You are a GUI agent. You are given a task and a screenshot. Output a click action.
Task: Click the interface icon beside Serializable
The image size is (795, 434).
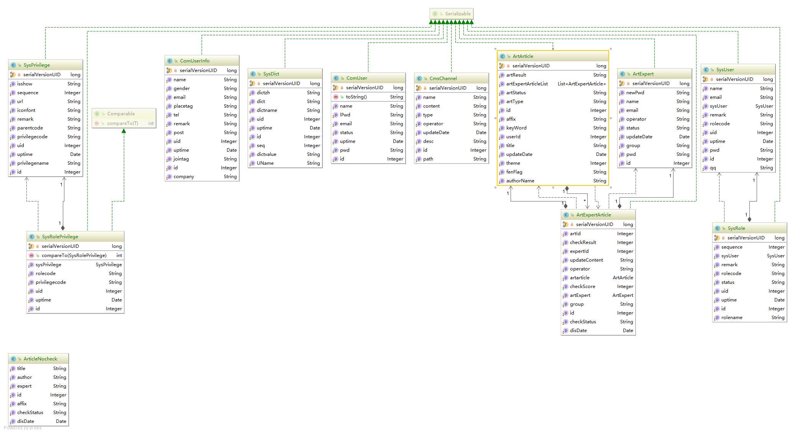tap(435, 14)
